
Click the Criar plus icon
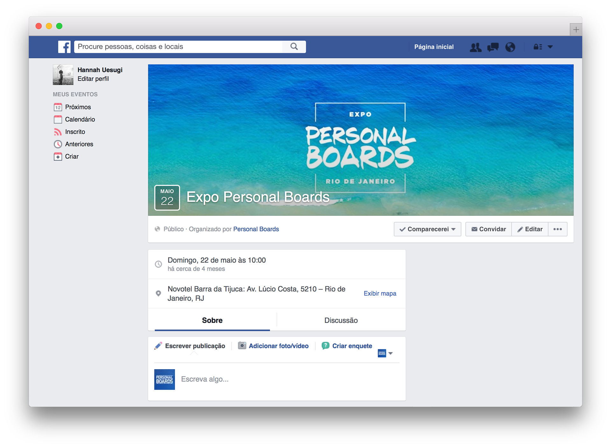[58, 157]
